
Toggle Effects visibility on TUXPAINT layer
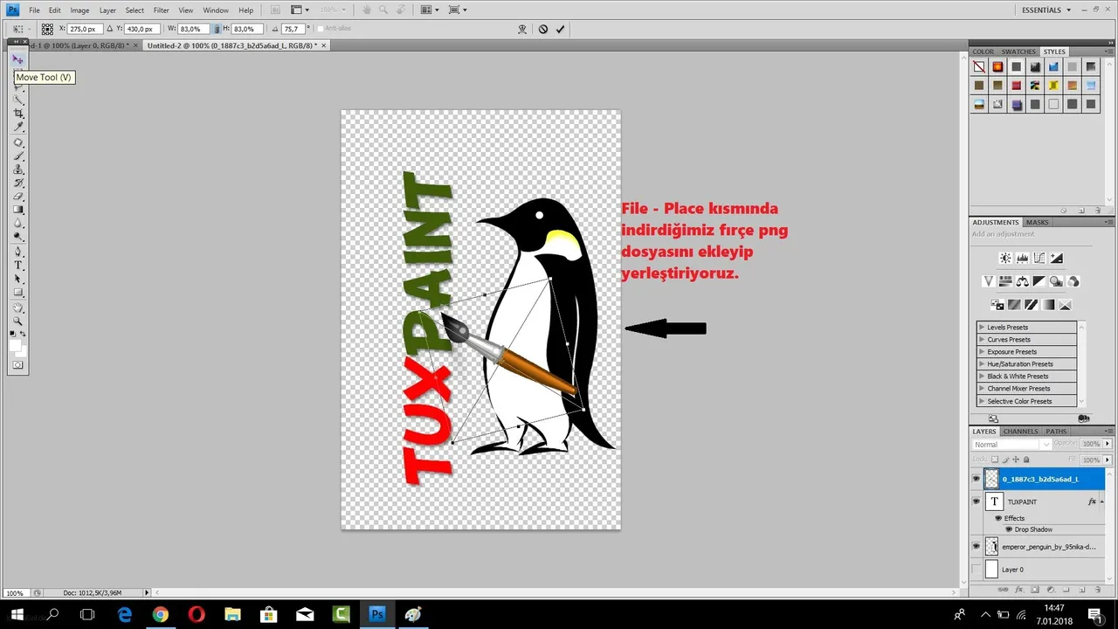coord(997,518)
